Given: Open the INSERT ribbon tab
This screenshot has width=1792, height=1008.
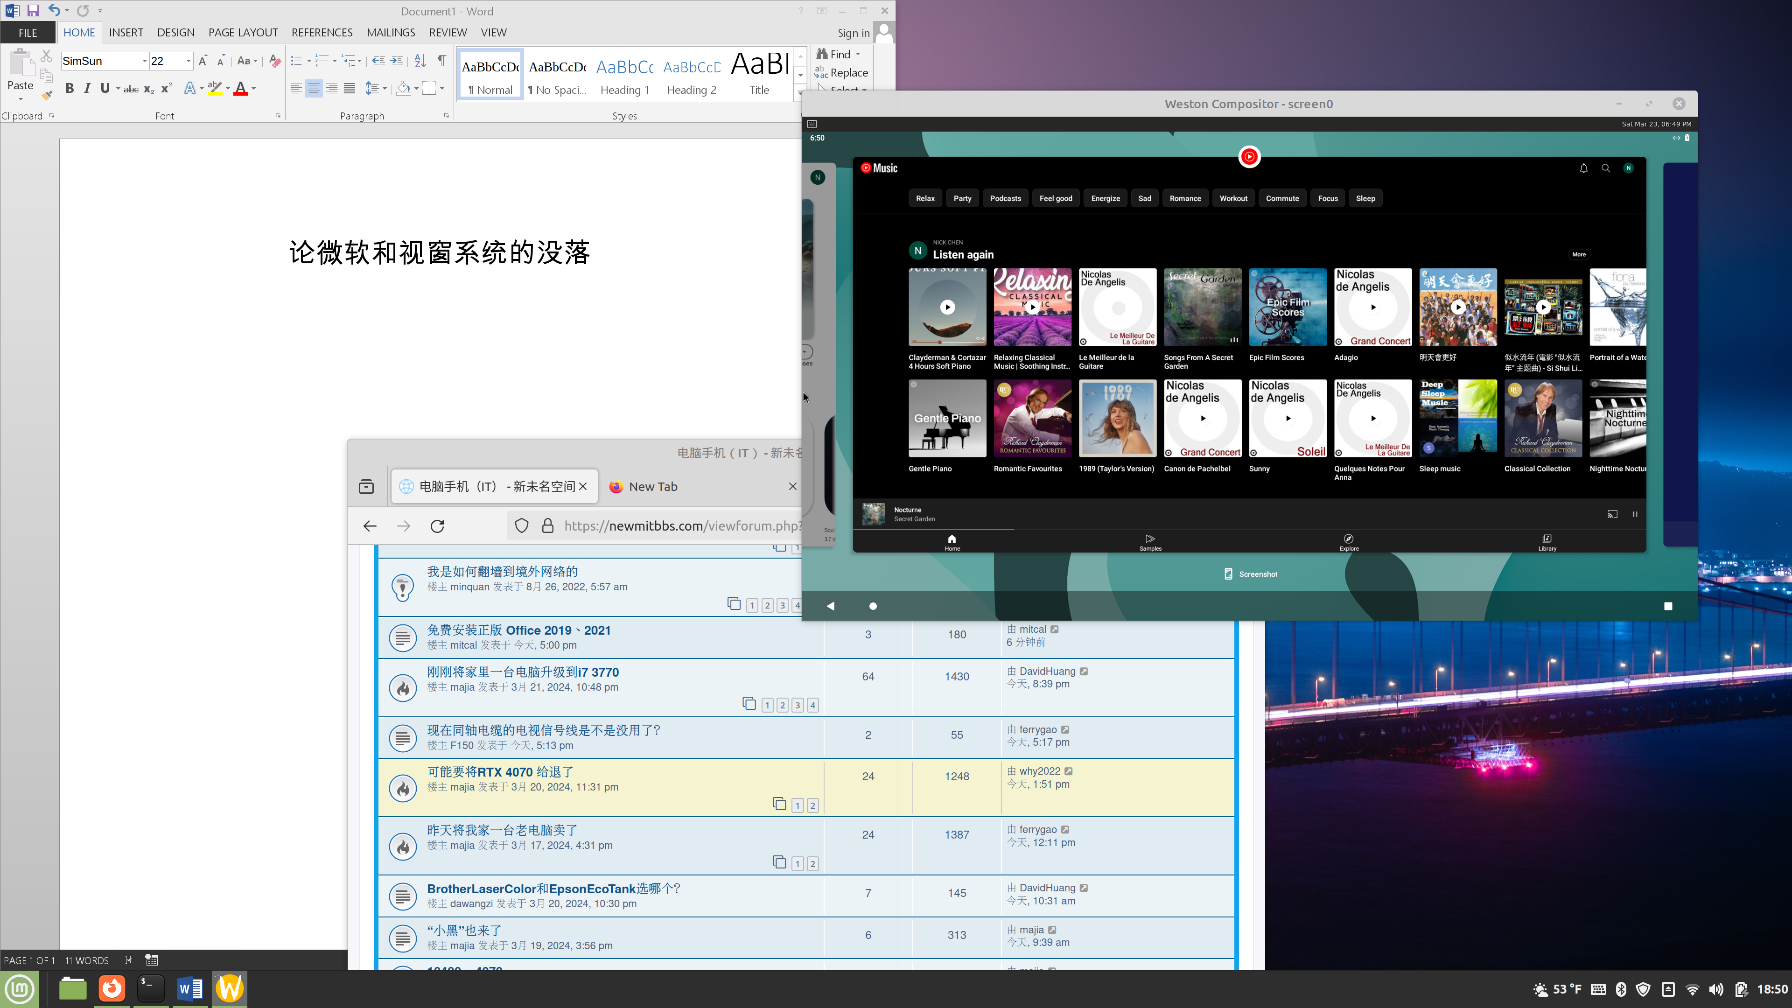Looking at the screenshot, I should pyautogui.click(x=126, y=33).
